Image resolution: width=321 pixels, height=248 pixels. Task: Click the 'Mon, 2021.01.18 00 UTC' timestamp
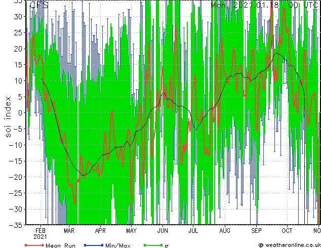click(264, 5)
